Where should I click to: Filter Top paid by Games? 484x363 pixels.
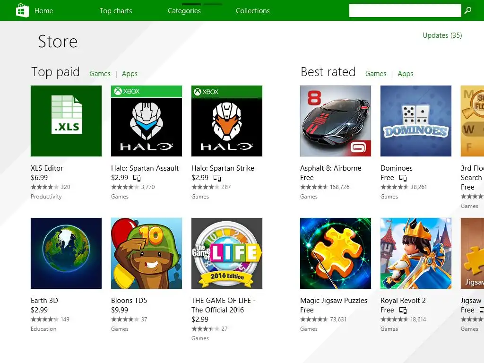pyautogui.click(x=100, y=74)
